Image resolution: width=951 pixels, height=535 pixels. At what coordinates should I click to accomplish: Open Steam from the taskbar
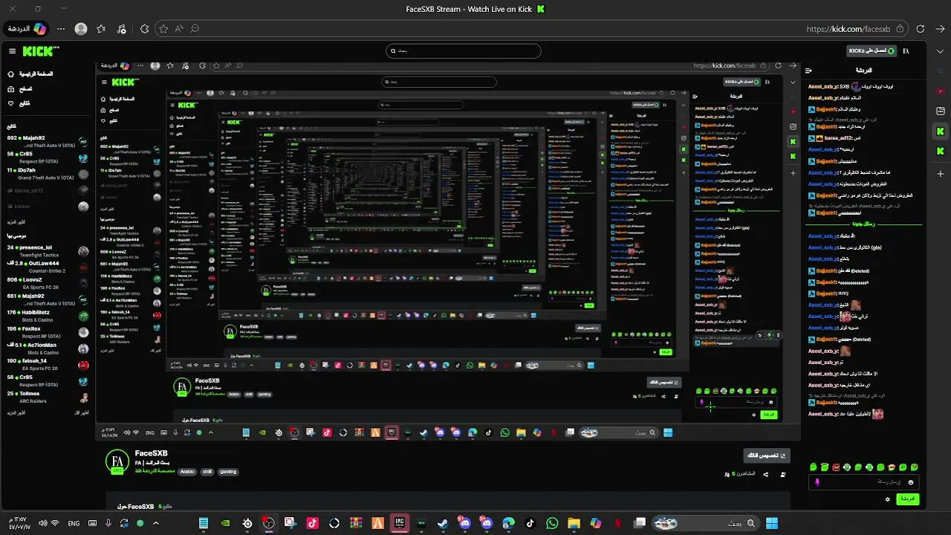tap(443, 523)
